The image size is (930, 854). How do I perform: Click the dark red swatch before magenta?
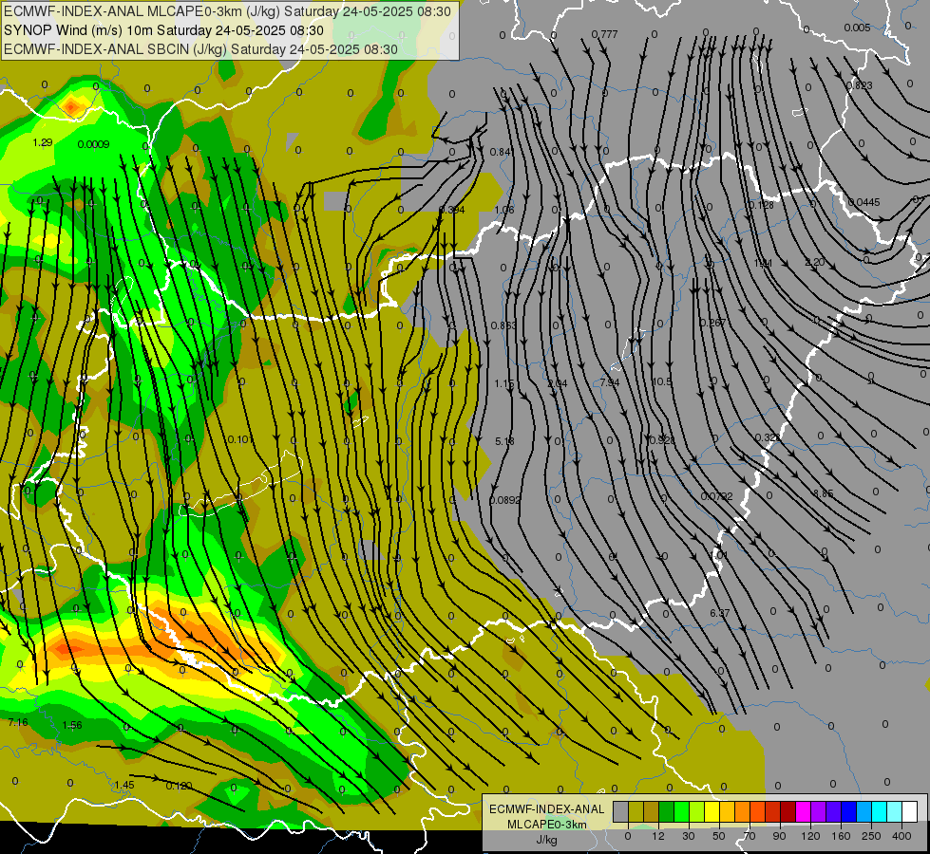point(788,812)
